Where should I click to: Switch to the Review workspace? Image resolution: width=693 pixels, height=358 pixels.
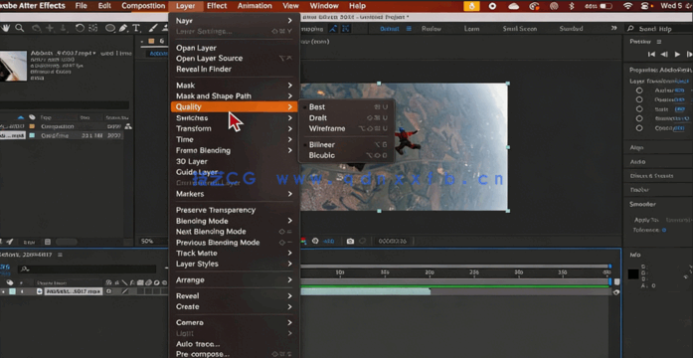coord(431,28)
